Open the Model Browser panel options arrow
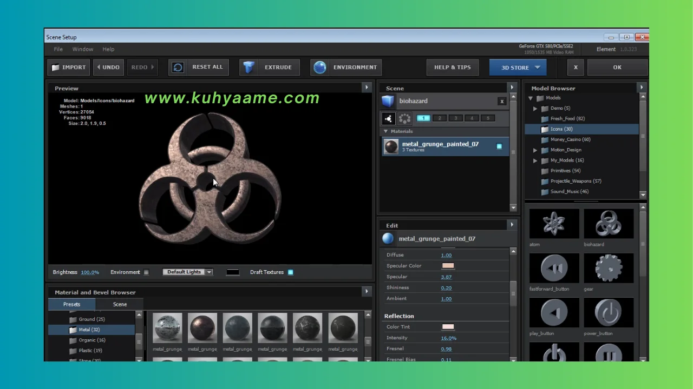The width and height of the screenshot is (693, 389). coord(642,88)
